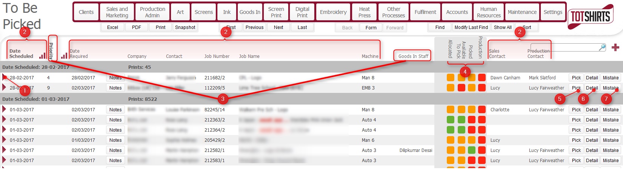Click green Picked status square for job 212582/1
The image size is (623, 170).
point(472,150)
